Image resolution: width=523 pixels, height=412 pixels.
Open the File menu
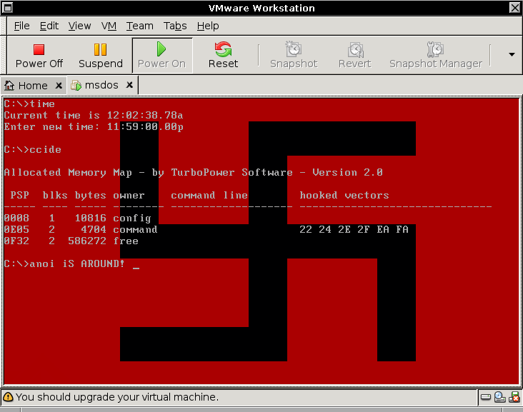pos(21,26)
